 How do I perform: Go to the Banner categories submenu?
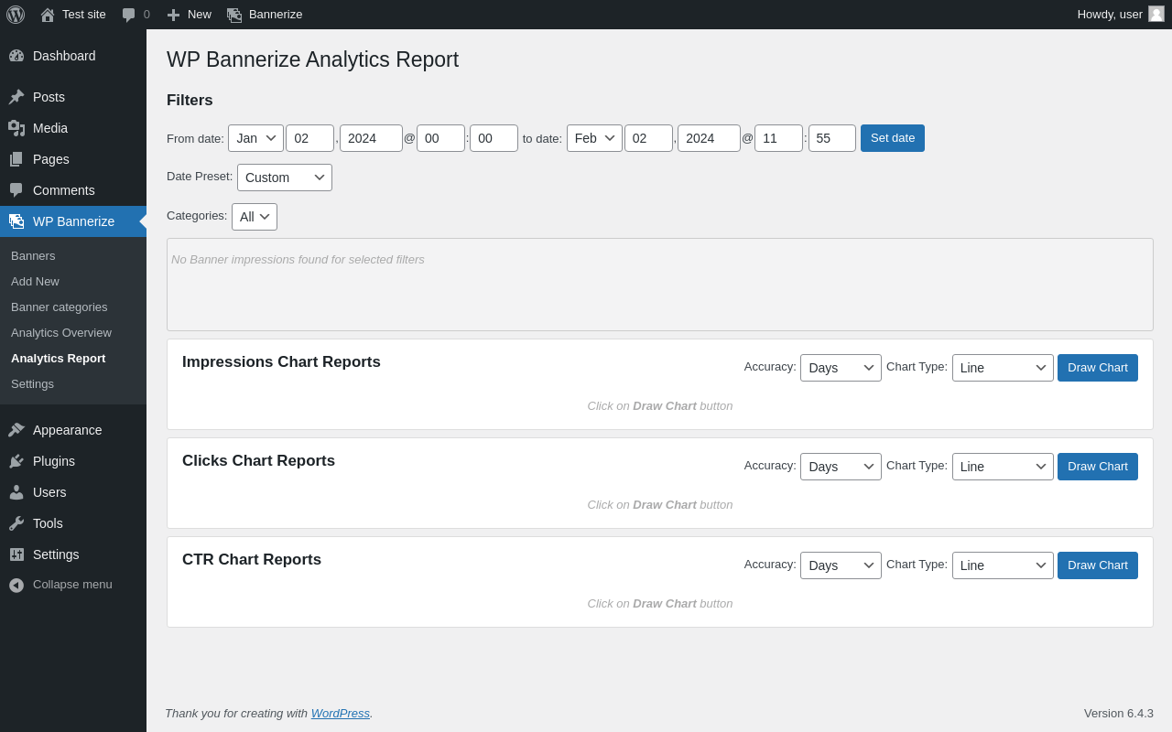pos(60,307)
